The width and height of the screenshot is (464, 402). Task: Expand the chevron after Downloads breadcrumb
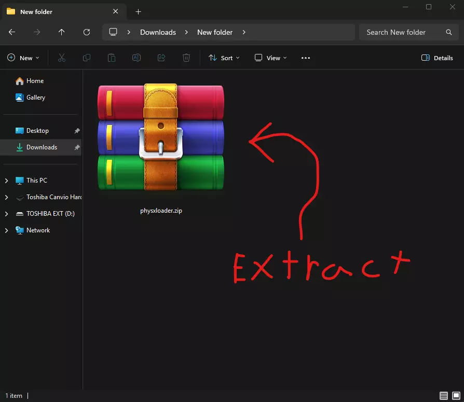(x=186, y=32)
